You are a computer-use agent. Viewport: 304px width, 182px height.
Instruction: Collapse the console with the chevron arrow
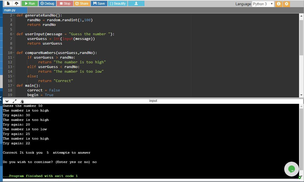tap(7, 101)
